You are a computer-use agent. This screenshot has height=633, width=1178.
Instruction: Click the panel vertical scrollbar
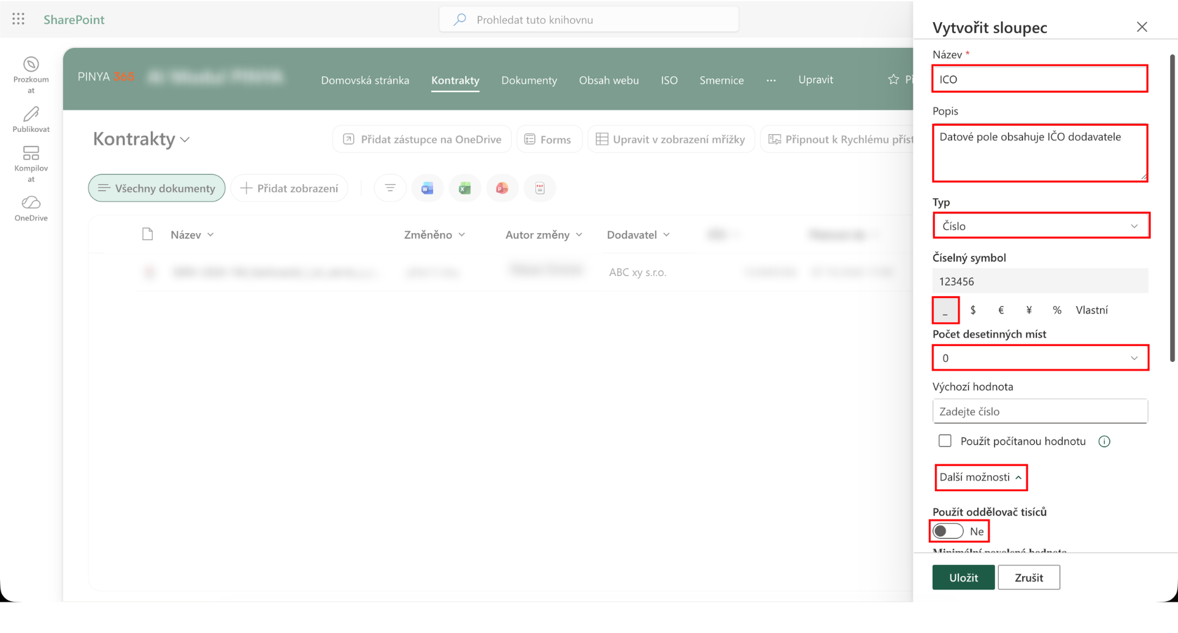click(x=1172, y=209)
